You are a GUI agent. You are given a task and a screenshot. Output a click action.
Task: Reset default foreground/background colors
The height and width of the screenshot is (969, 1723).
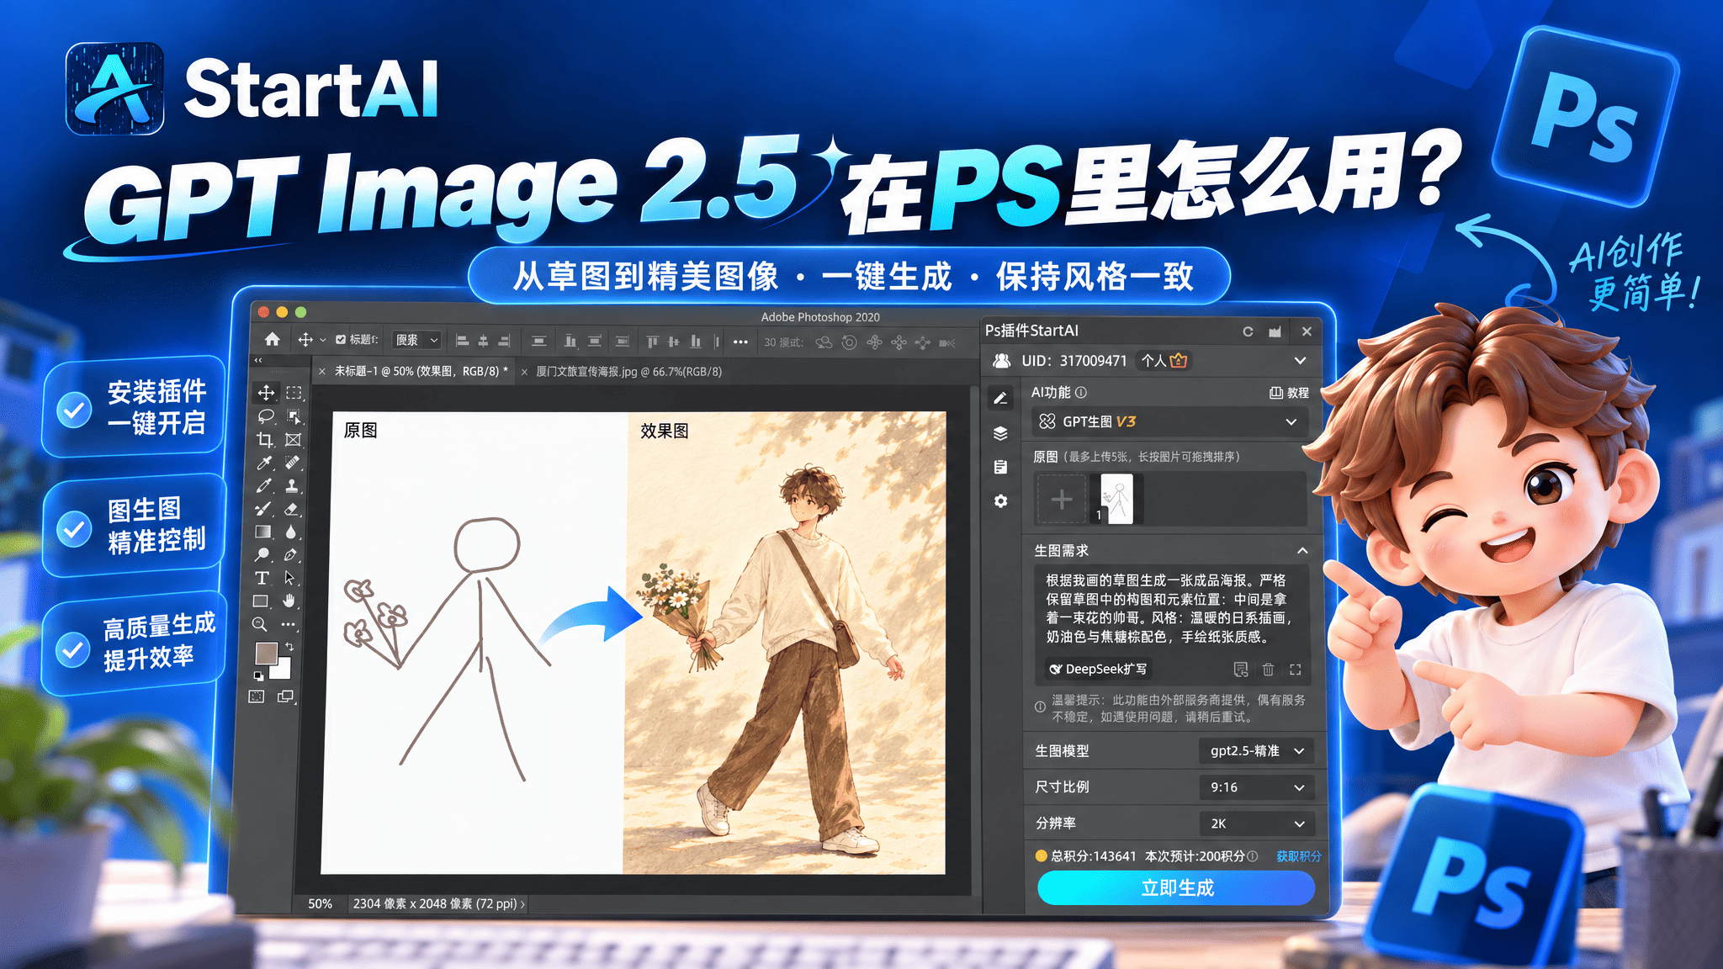pyautogui.click(x=258, y=675)
